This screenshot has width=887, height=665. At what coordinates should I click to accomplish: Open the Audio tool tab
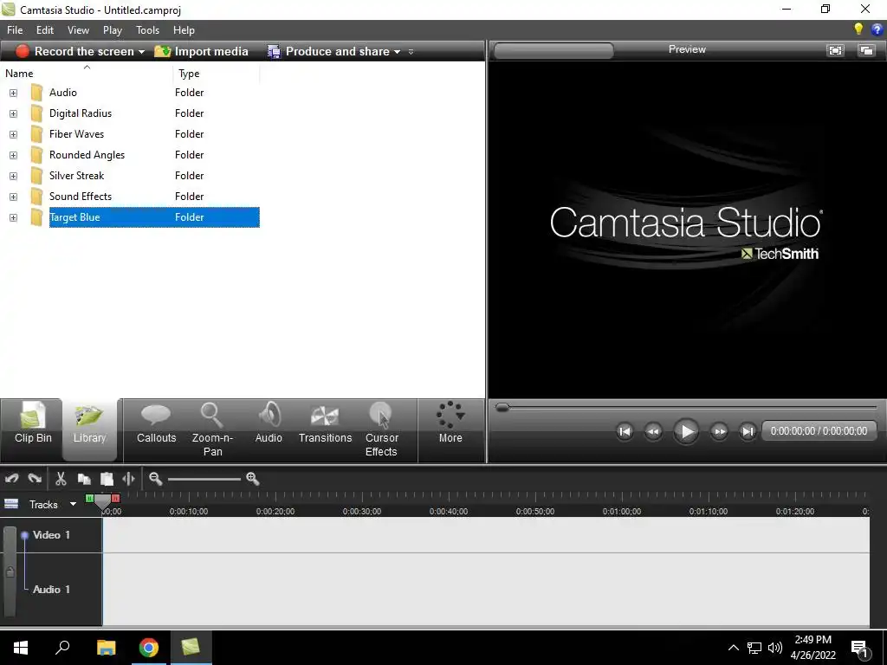tap(269, 424)
